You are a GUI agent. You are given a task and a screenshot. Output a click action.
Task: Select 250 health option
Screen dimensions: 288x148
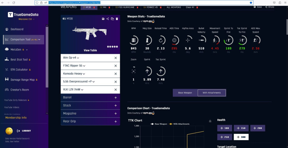(x=225, y=137)
